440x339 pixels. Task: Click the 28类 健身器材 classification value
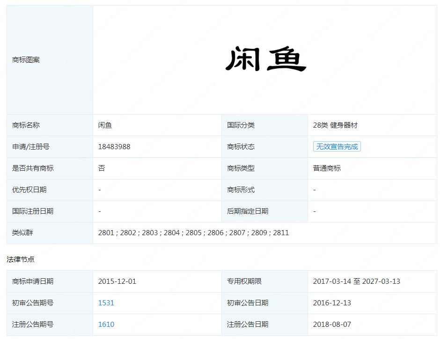coord(335,125)
